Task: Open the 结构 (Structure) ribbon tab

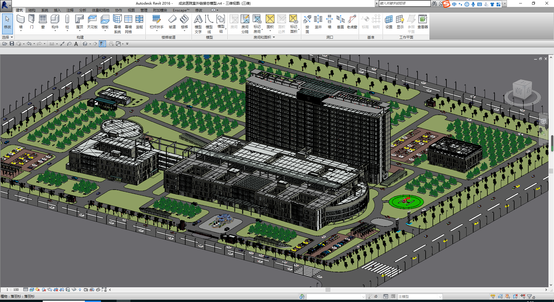Action: click(x=32, y=10)
